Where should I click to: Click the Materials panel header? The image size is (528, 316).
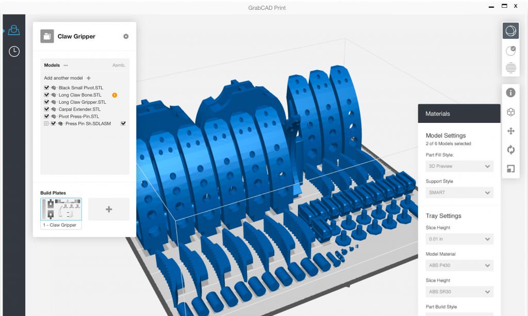(x=459, y=114)
